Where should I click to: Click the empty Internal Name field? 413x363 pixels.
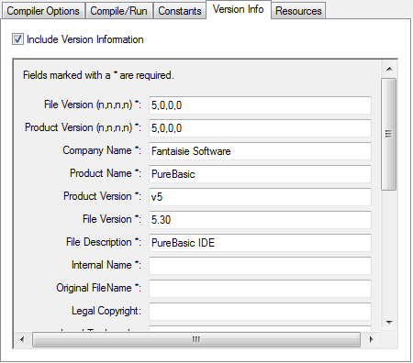[260, 266]
